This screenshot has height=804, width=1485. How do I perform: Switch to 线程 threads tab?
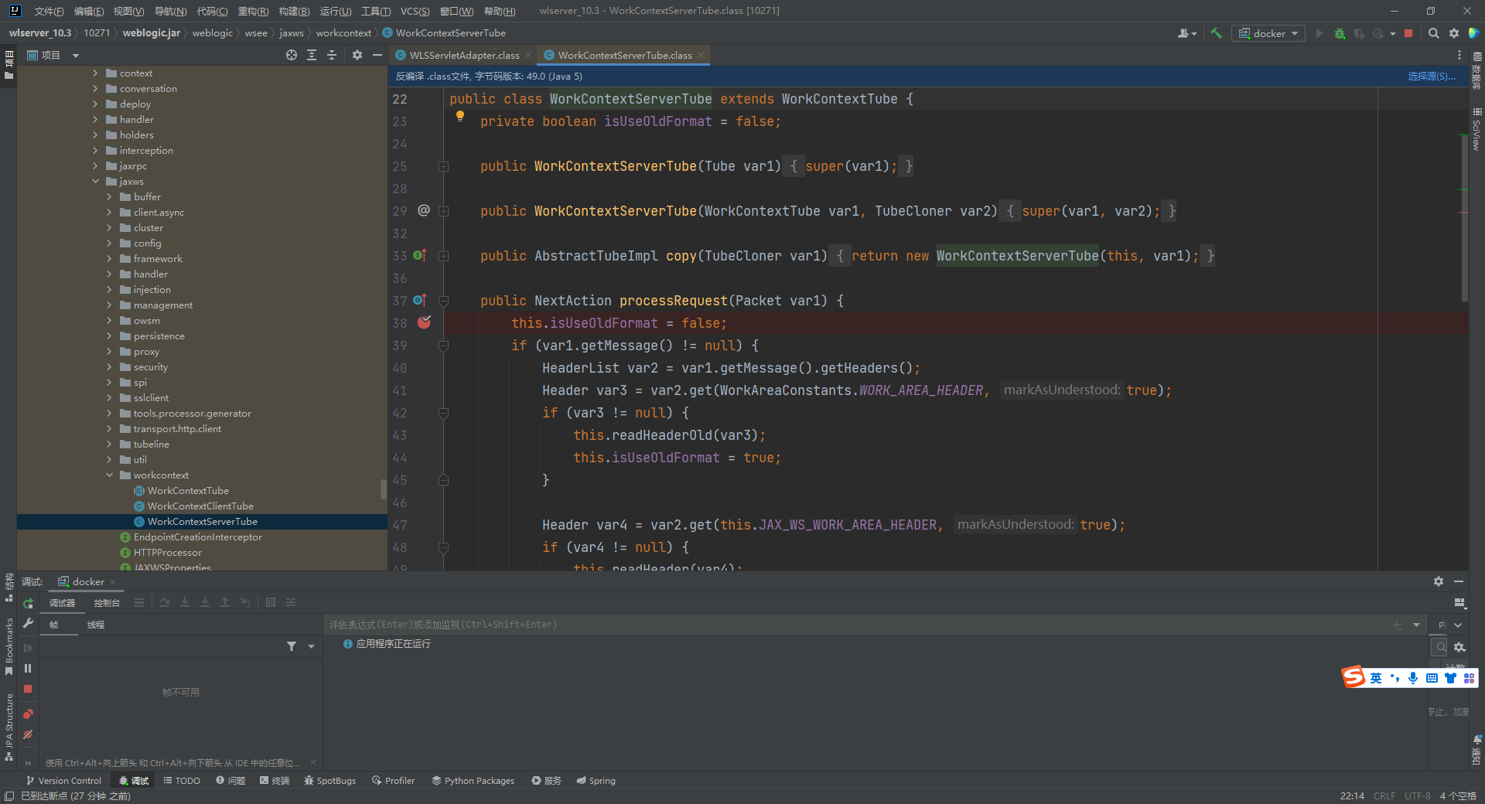[x=96, y=625]
